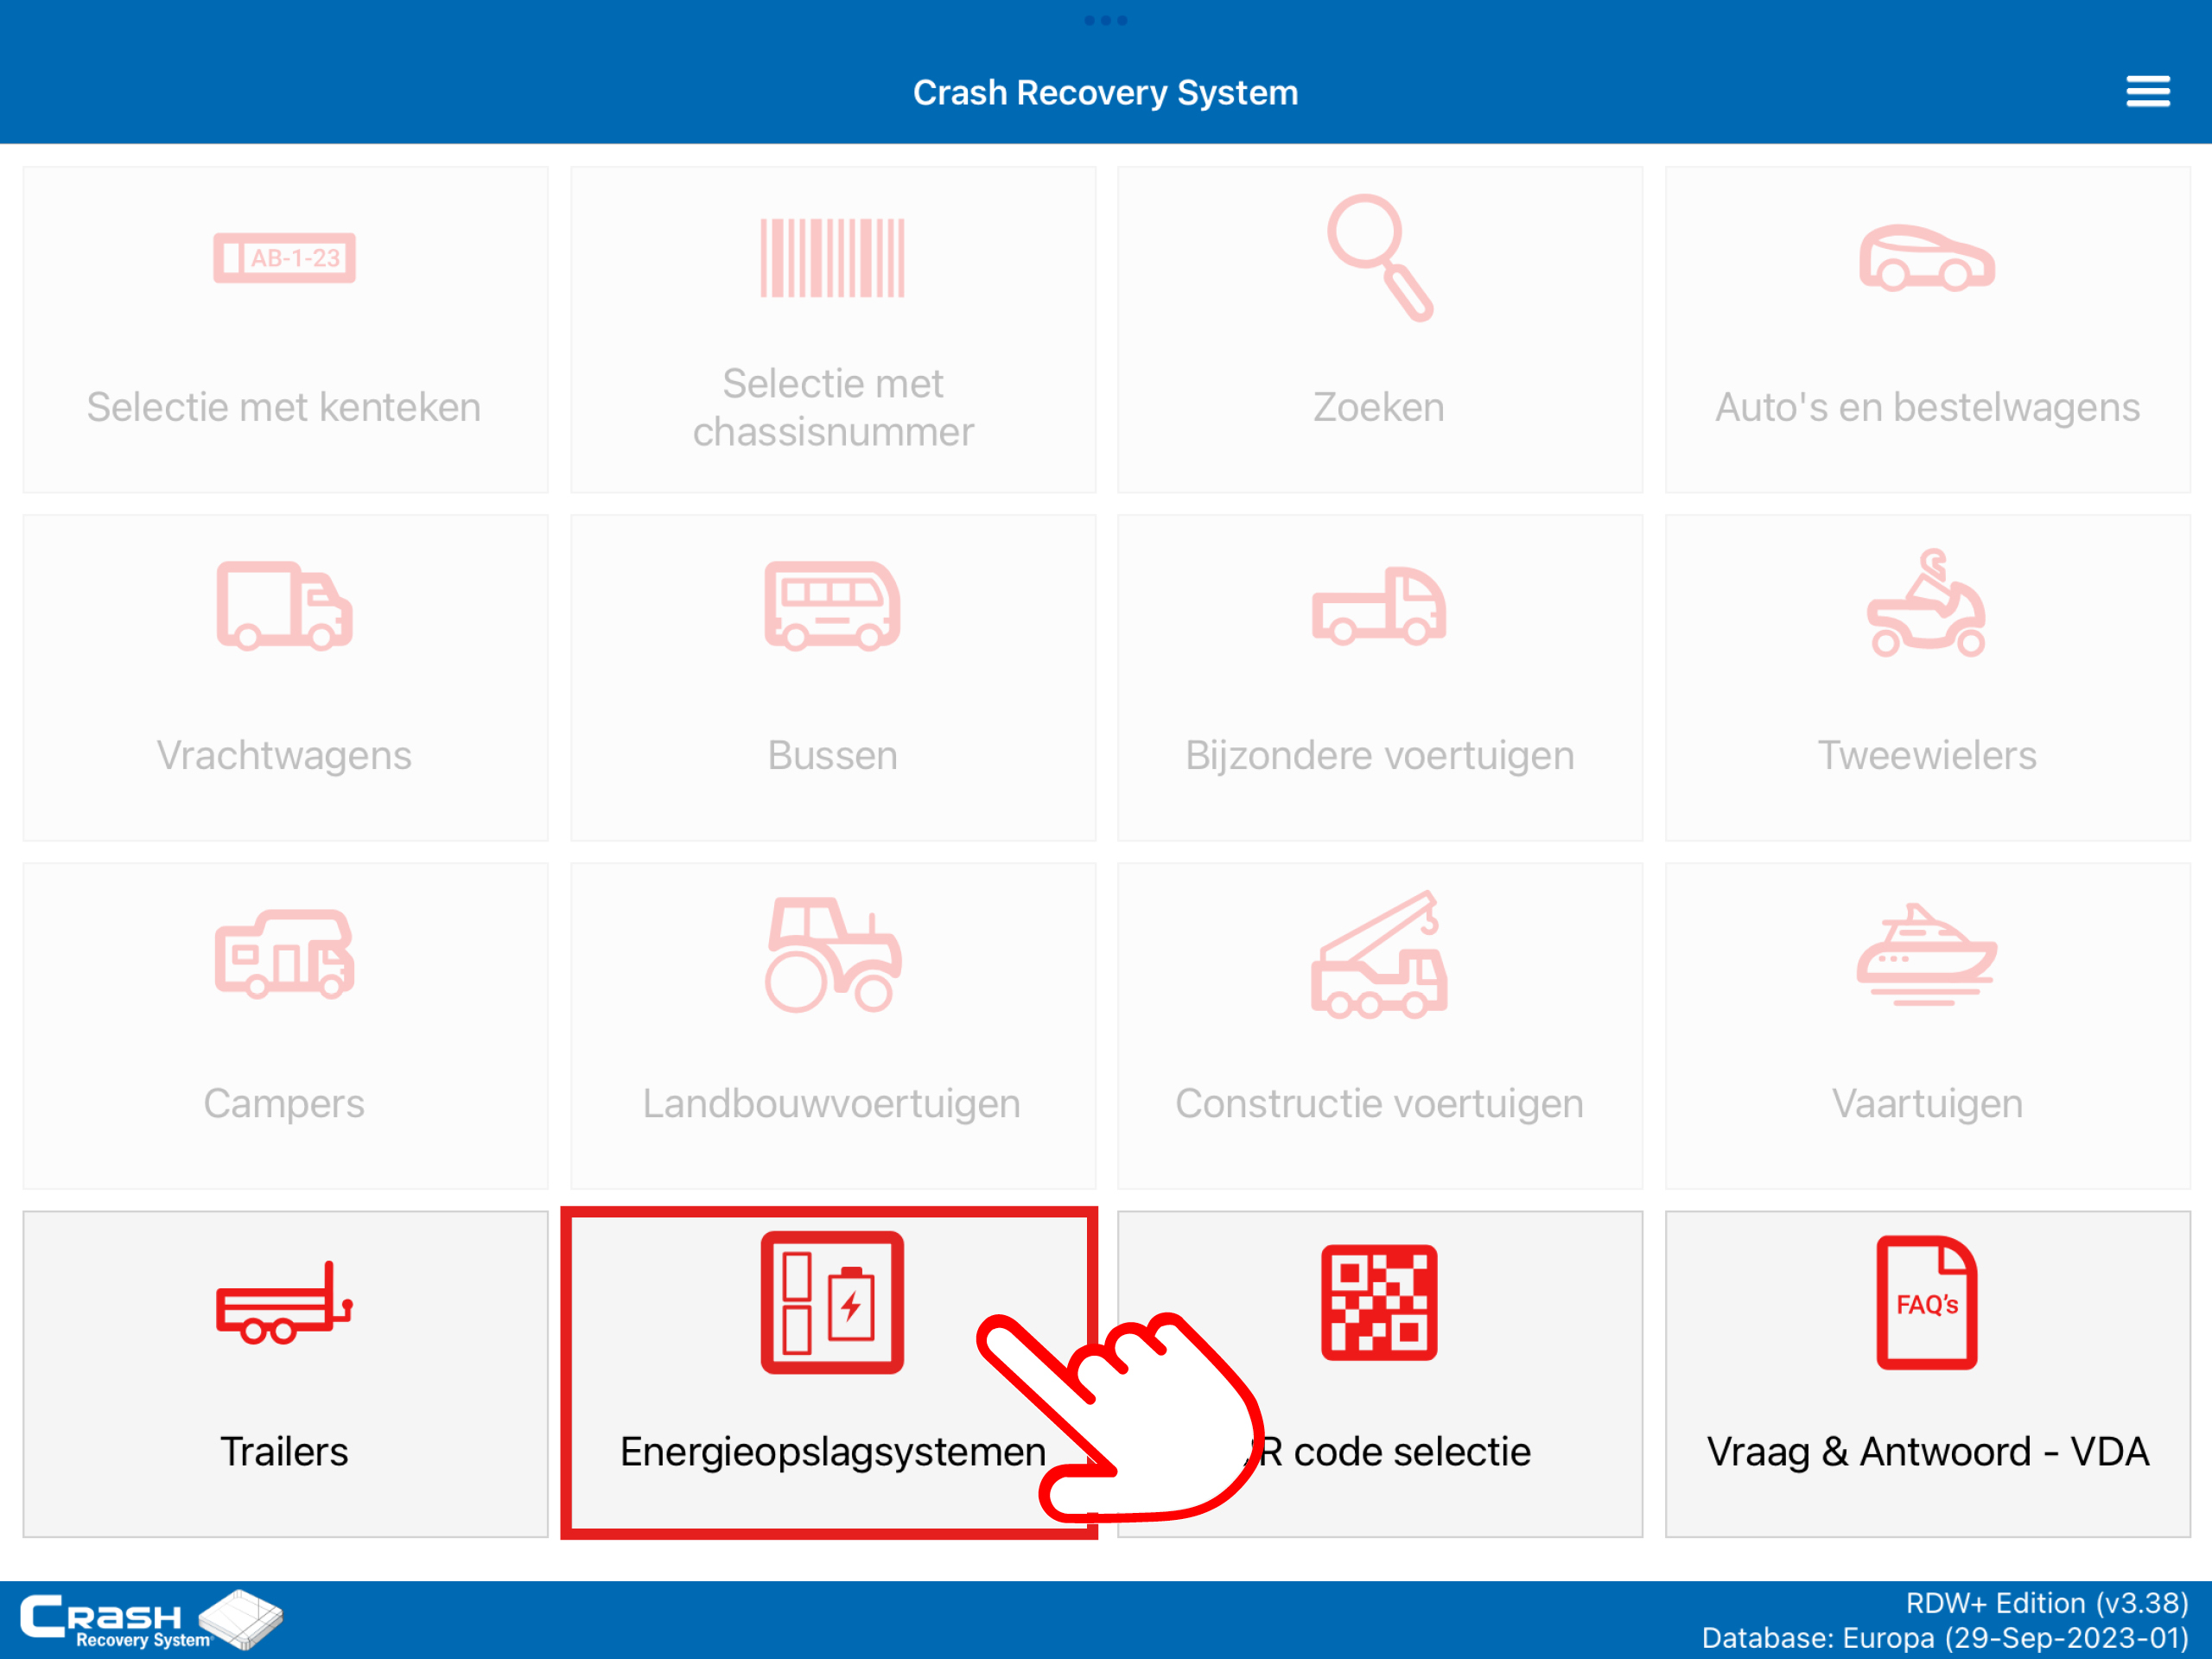Image resolution: width=2212 pixels, height=1659 pixels.
Task: Choose the scooter icon for Tweewielers
Action: click(x=1927, y=602)
